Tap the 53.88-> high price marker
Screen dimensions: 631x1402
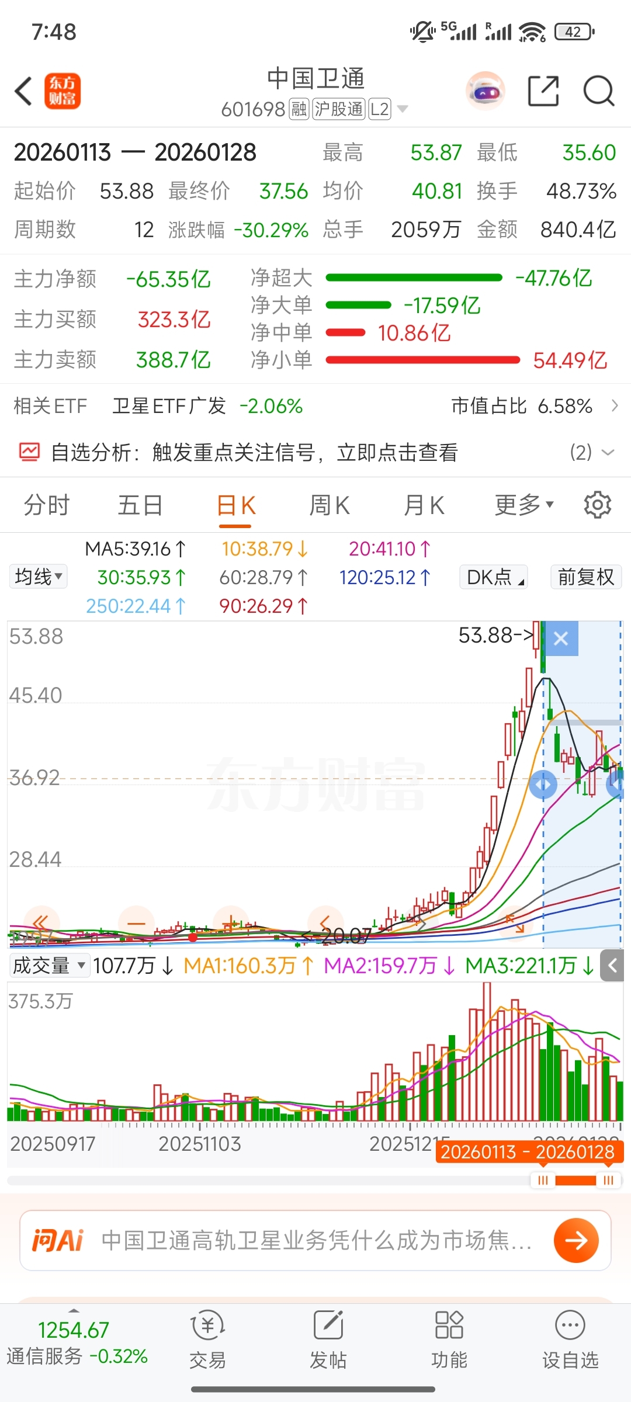[496, 635]
